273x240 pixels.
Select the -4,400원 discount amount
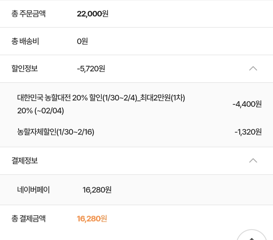pos(247,104)
